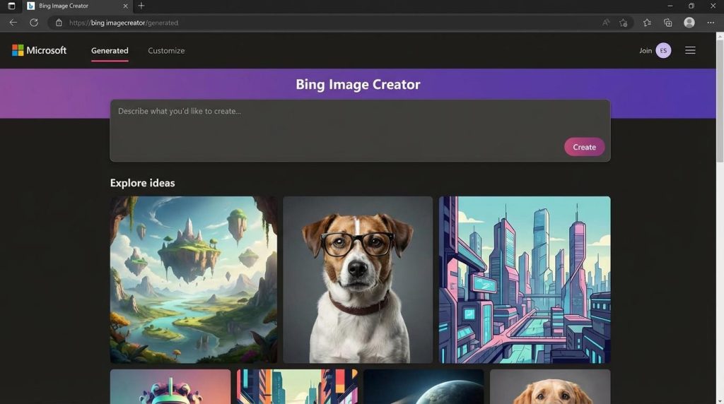This screenshot has width=724, height=404.
Task: Expand the hamburger menu on the page
Action: coord(690,50)
